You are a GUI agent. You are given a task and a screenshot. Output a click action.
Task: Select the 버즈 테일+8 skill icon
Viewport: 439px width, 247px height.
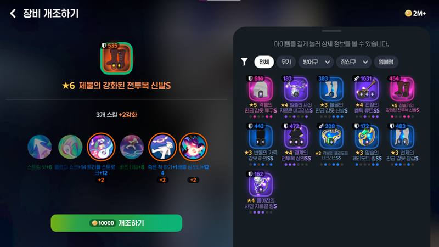pos(132,147)
